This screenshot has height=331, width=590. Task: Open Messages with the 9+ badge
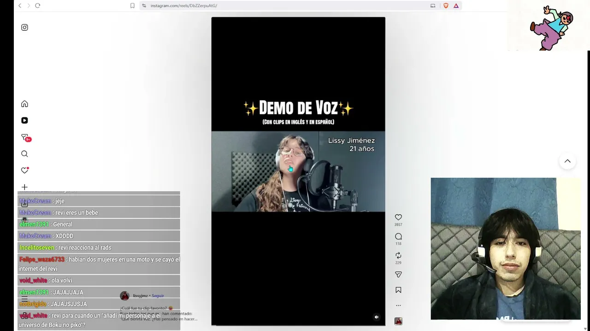(25, 137)
